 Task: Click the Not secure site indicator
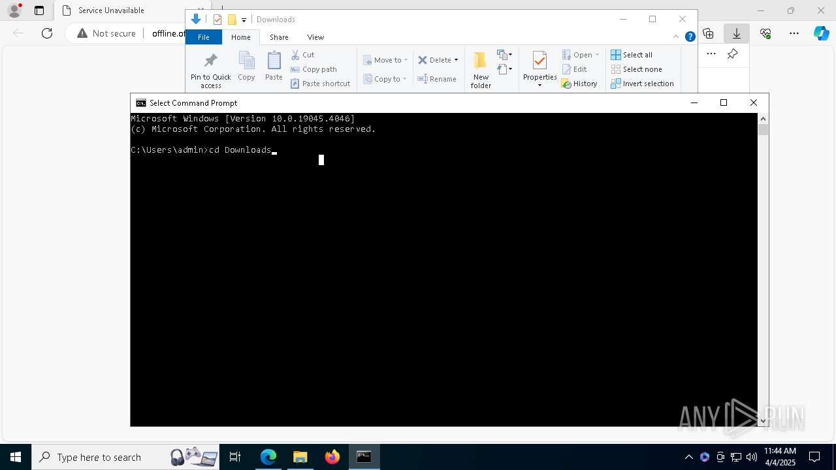[x=106, y=33]
